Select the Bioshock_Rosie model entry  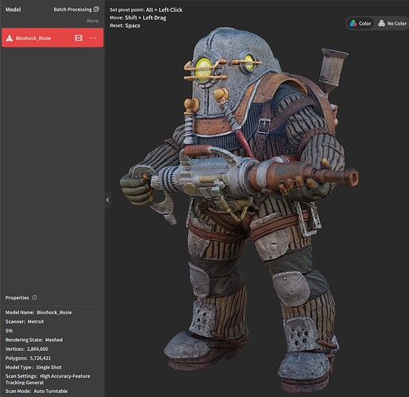(52, 37)
